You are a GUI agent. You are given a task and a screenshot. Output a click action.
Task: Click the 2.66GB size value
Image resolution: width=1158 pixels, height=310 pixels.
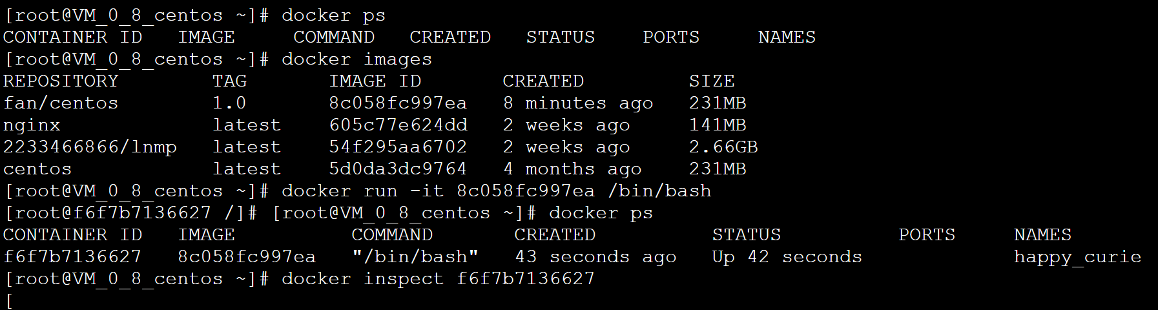pyautogui.click(x=723, y=147)
